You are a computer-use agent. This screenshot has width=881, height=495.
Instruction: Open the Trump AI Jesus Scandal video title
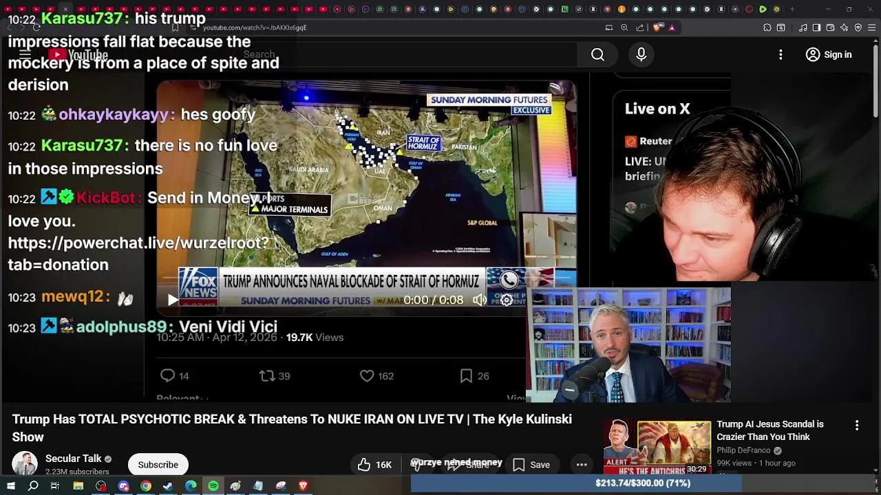[769, 430]
